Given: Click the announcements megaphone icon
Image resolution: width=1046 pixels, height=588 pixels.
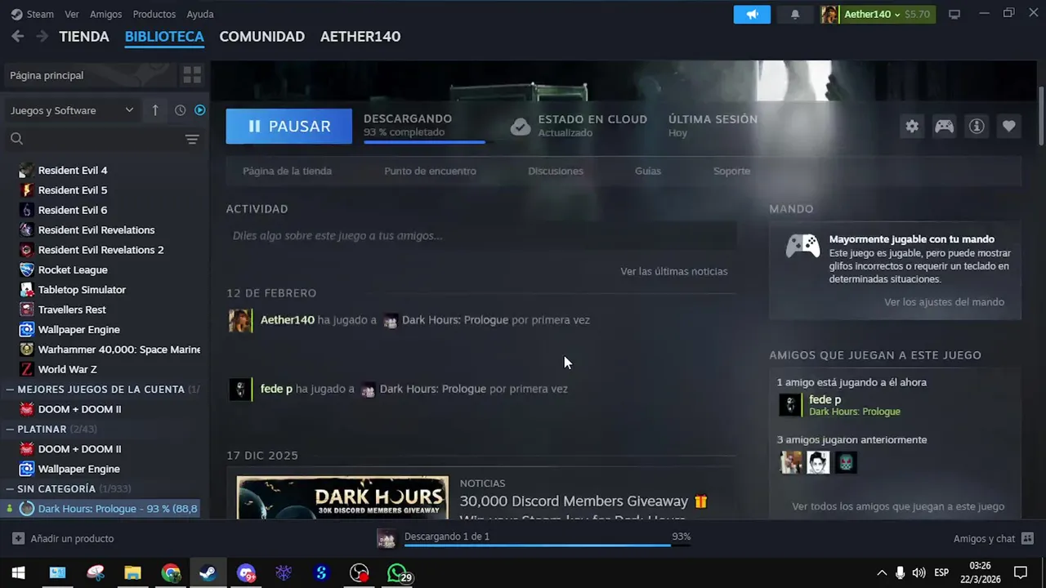Looking at the screenshot, I should (752, 15).
